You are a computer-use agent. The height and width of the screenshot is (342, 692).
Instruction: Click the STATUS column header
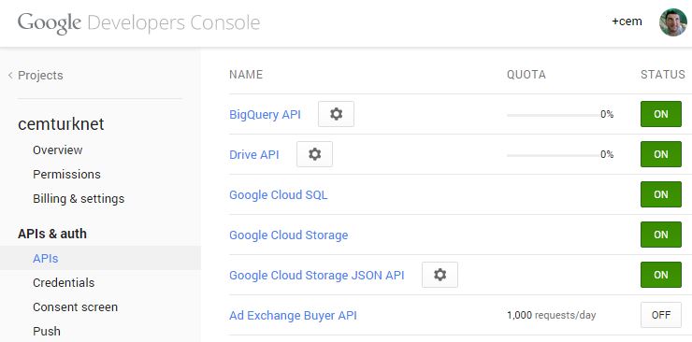[x=663, y=75]
